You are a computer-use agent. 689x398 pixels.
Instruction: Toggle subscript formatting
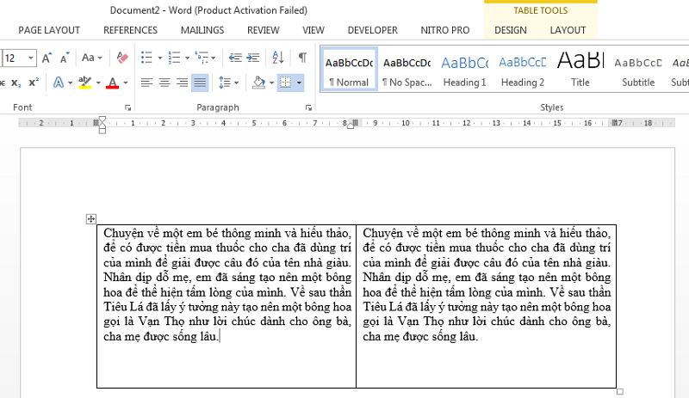coord(16,83)
